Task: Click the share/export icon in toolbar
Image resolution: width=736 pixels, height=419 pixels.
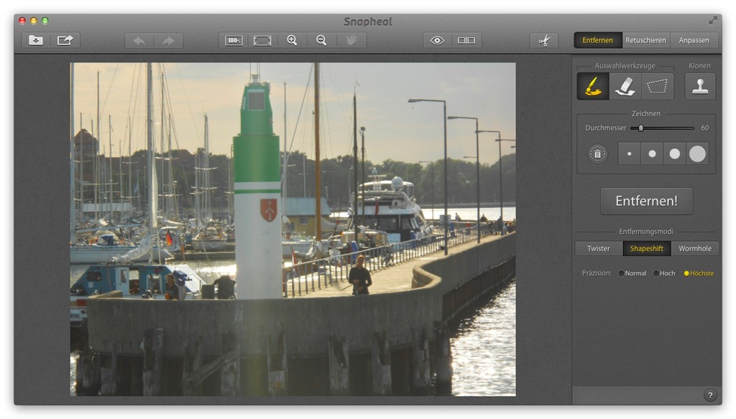Action: click(x=65, y=40)
